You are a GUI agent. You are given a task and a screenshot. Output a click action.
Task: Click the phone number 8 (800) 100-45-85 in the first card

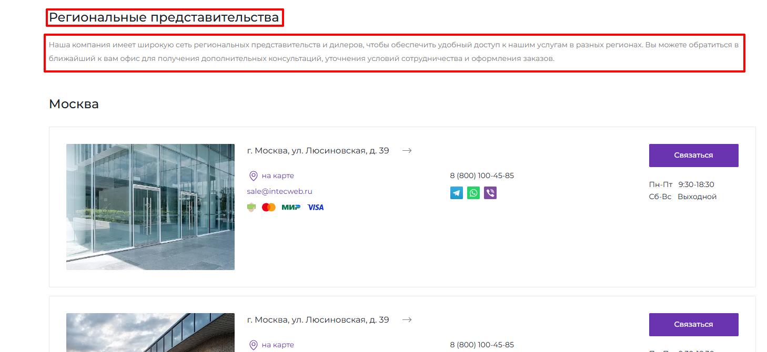point(482,175)
